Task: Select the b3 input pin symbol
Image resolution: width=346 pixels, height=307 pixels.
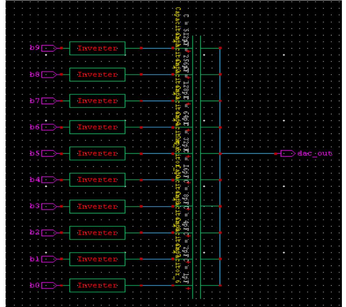Action: pyautogui.click(x=49, y=206)
